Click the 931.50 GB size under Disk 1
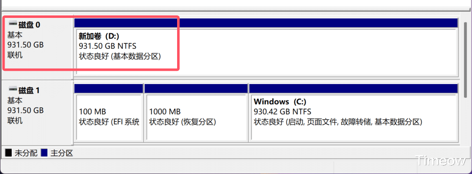The image size is (472, 174). [25, 111]
